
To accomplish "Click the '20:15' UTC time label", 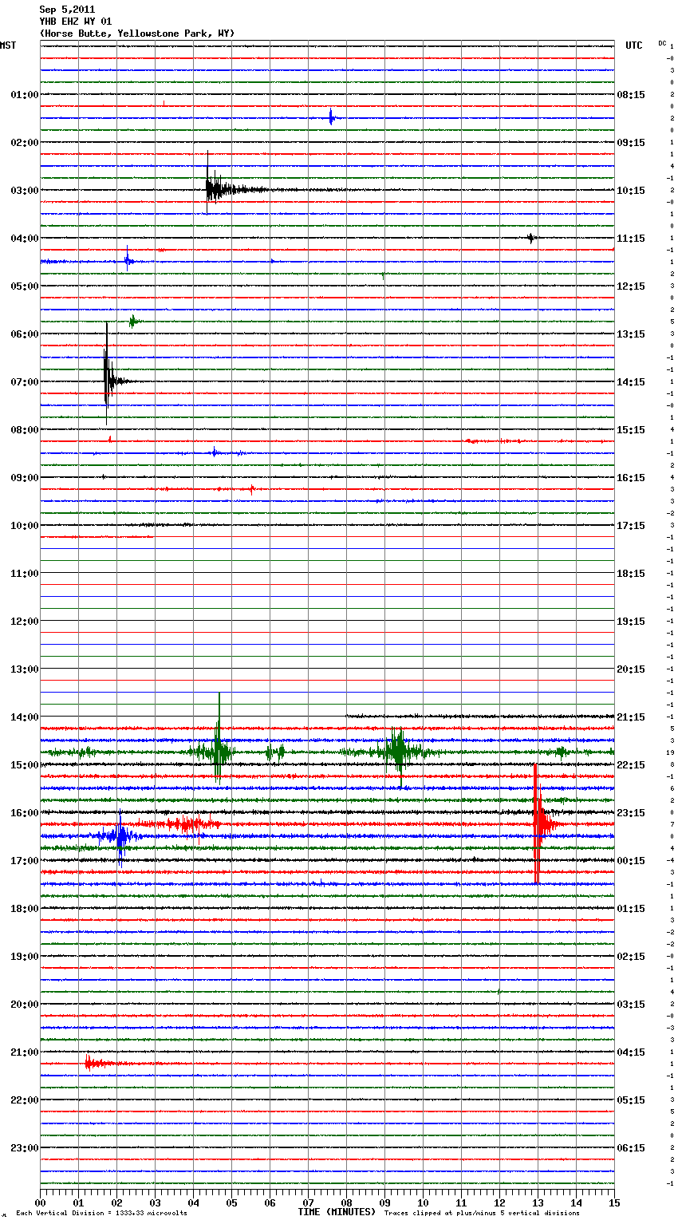I will coord(631,669).
